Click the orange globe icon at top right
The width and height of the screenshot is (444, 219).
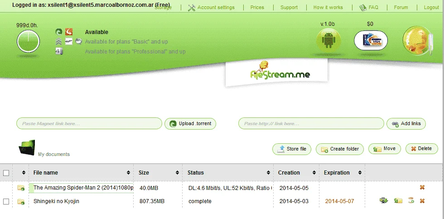click(x=418, y=41)
